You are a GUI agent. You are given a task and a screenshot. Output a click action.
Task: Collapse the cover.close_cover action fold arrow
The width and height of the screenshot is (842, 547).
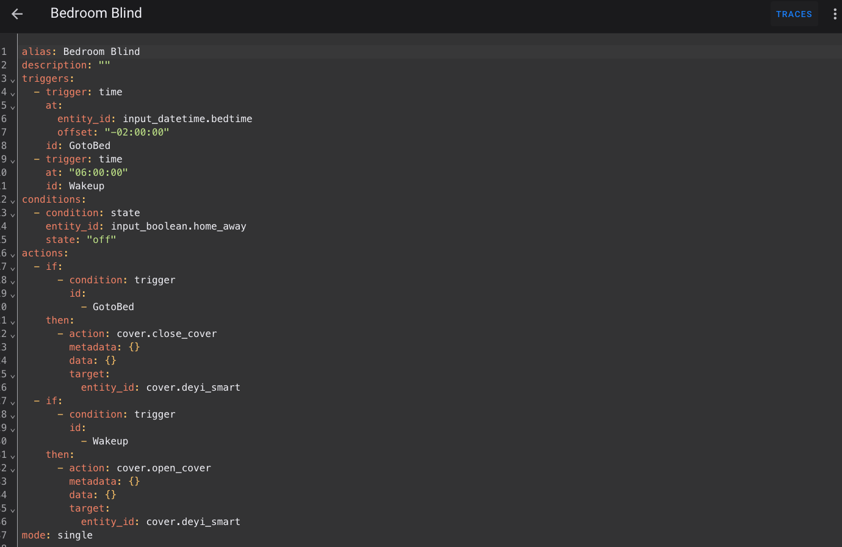tap(12, 335)
